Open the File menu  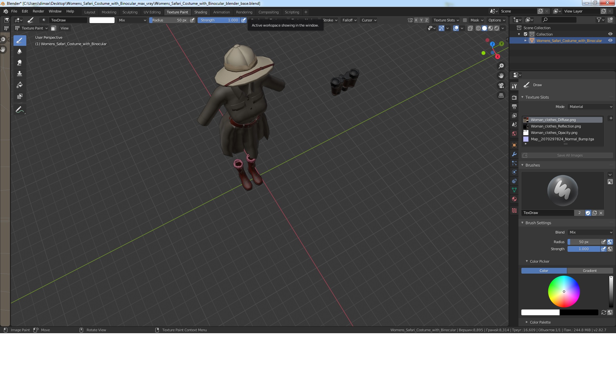point(14,11)
